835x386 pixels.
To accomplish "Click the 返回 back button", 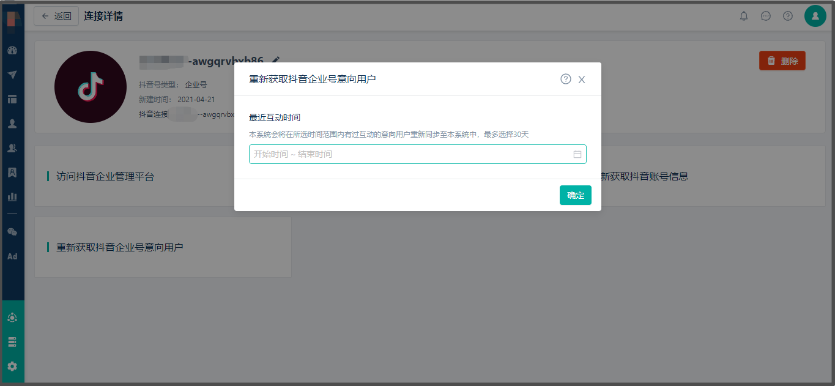I will (56, 16).
